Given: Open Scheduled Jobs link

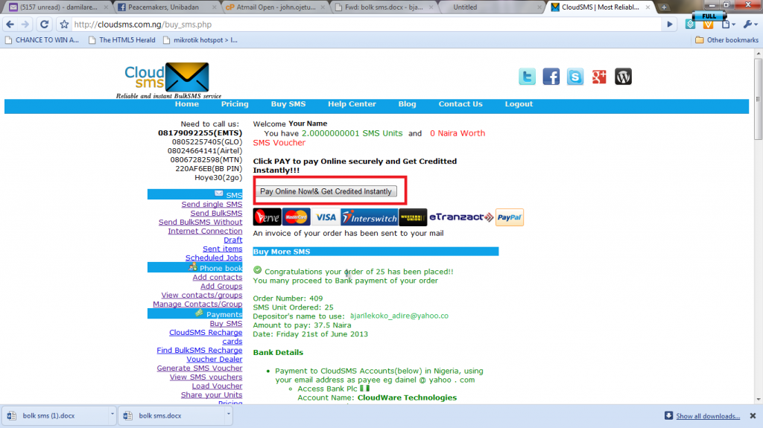Looking at the screenshot, I should 214,258.
